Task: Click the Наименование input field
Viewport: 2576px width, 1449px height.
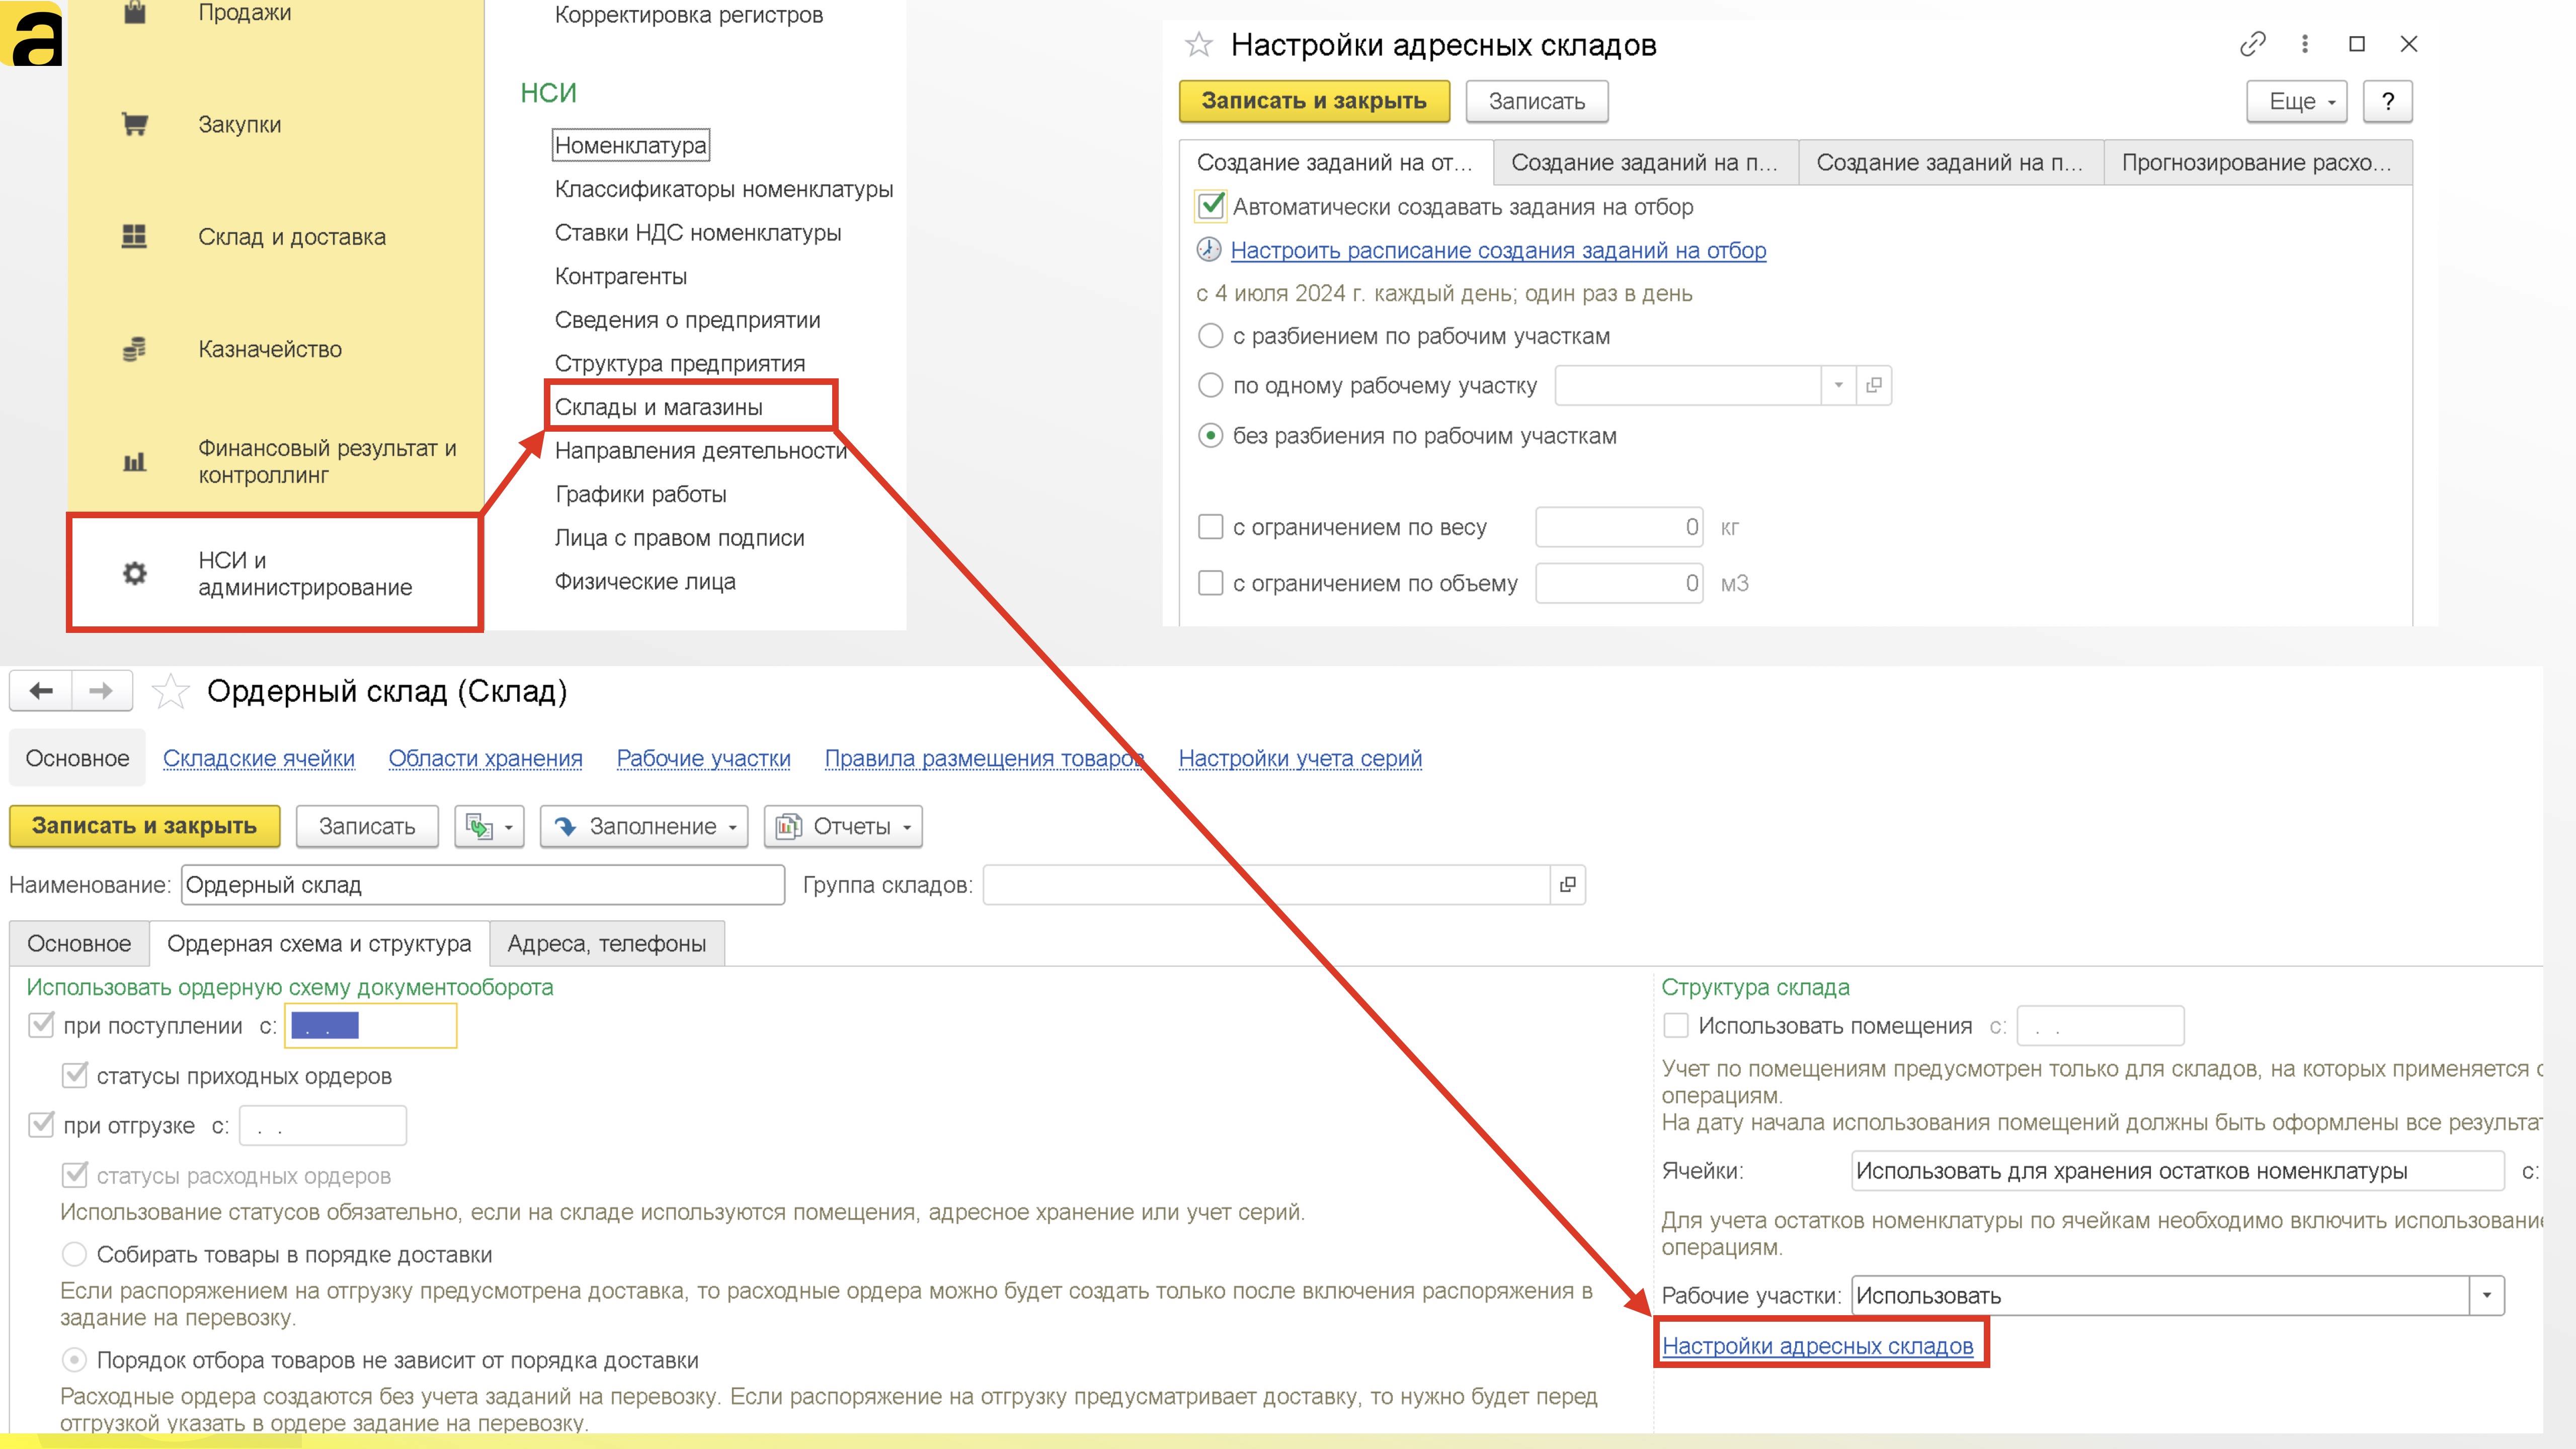Action: 483,885
